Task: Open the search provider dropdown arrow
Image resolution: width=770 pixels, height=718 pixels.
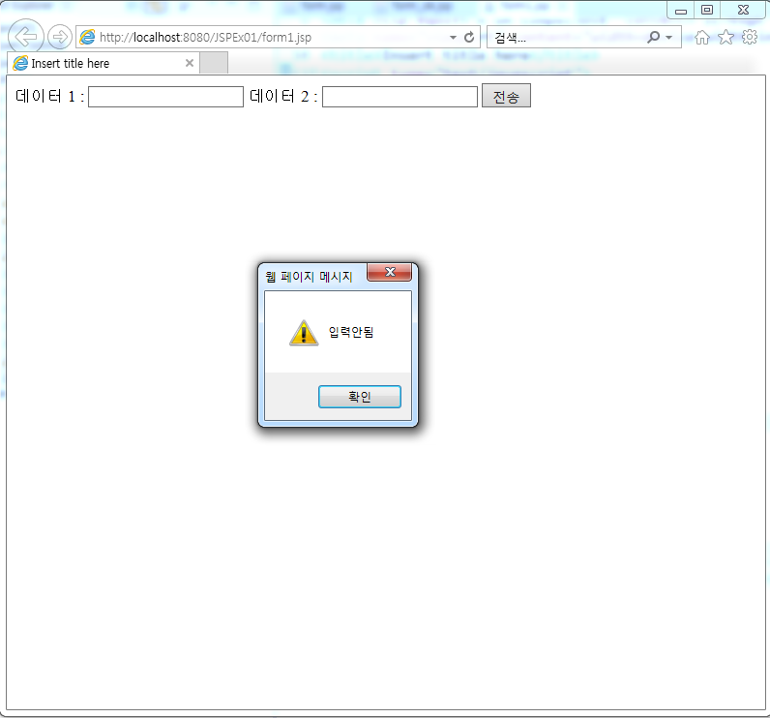Action: pos(668,38)
